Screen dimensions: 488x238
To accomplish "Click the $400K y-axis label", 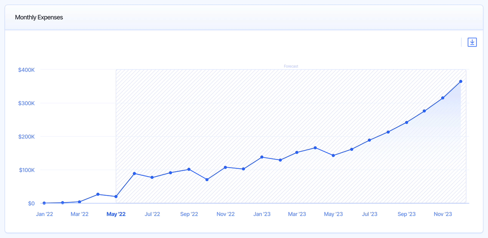I will (x=26, y=70).
